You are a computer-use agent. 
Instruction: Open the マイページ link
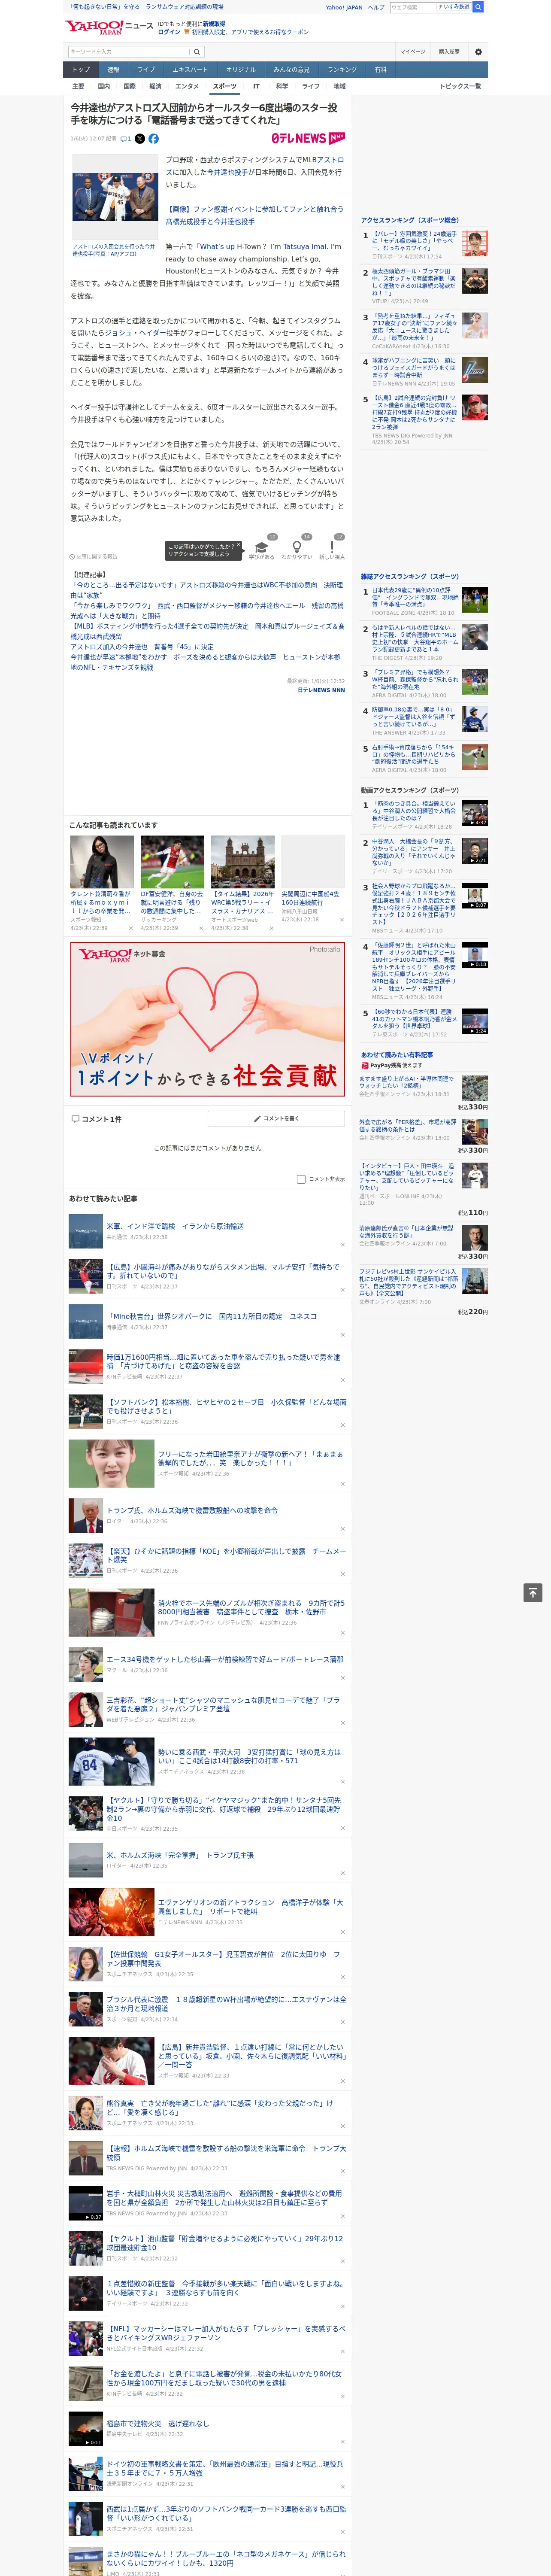pyautogui.click(x=412, y=52)
